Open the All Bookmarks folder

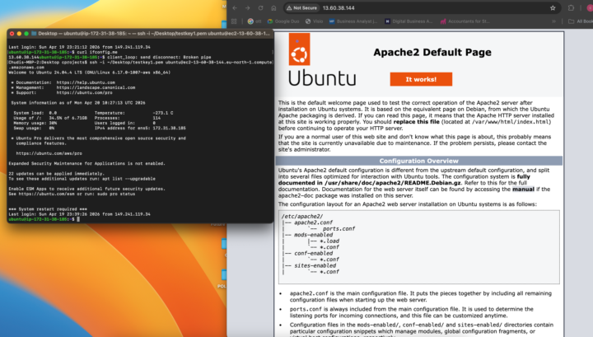point(581,21)
